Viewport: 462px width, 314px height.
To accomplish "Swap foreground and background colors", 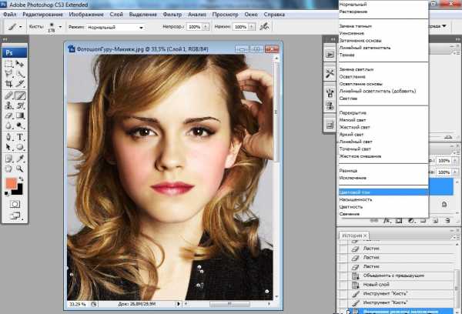I will point(22,179).
